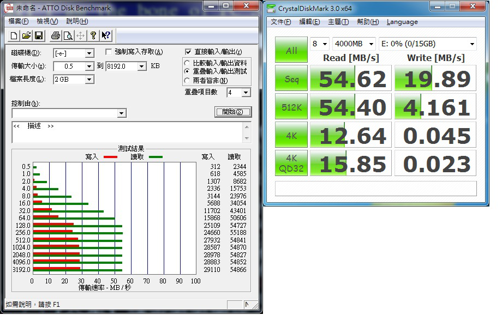
Task: Click the move crosshair icon in toolbar
Action: coord(80,35)
